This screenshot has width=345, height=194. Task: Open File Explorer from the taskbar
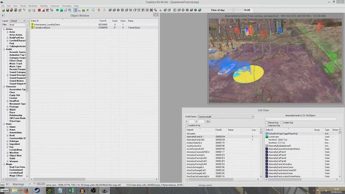tap(15, 190)
